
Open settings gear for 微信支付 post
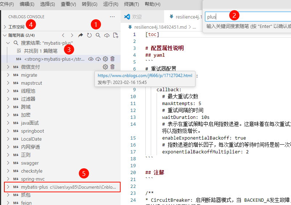[x=105, y=67]
